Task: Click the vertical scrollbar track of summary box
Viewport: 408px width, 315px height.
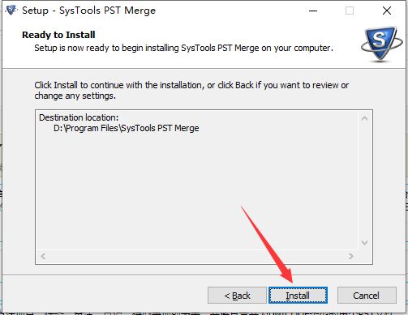Action: click(364, 181)
